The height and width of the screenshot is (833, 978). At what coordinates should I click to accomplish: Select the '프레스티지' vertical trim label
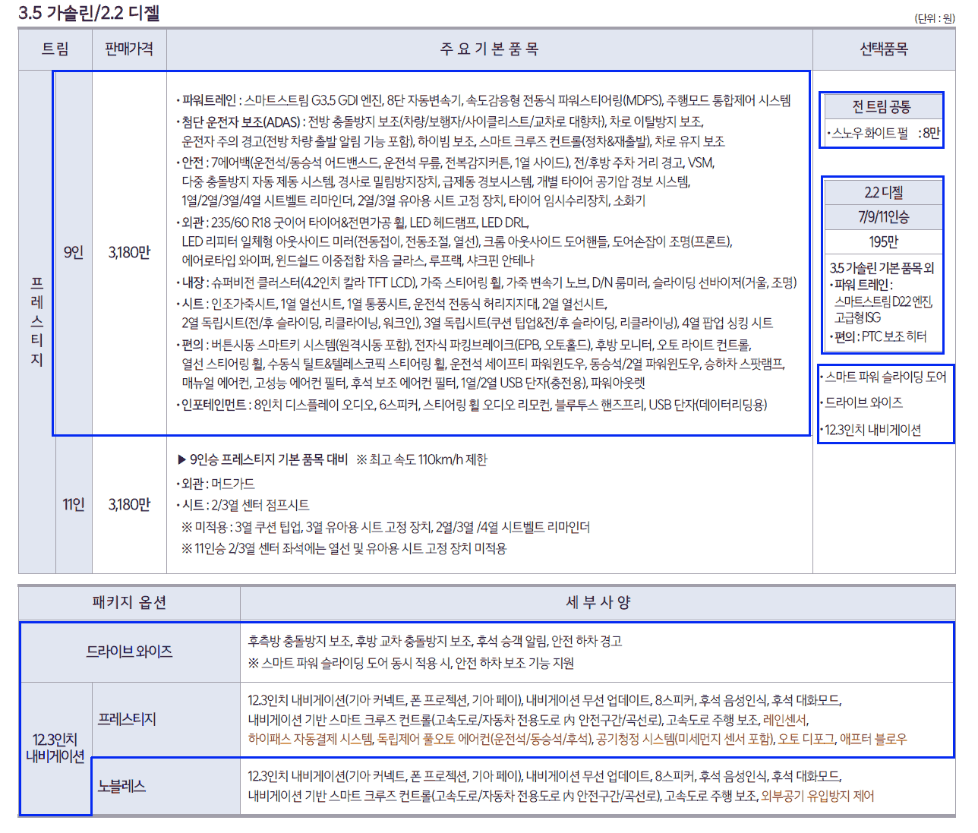tap(36, 321)
